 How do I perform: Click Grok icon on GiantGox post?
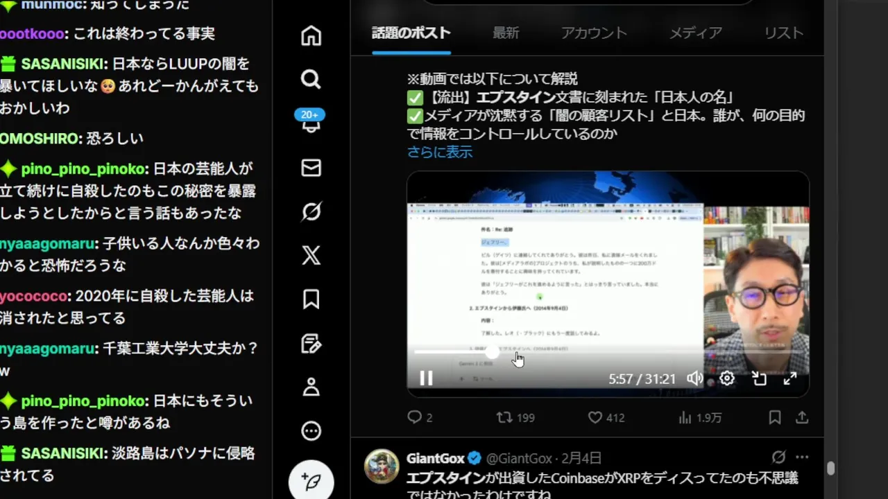coord(779,457)
